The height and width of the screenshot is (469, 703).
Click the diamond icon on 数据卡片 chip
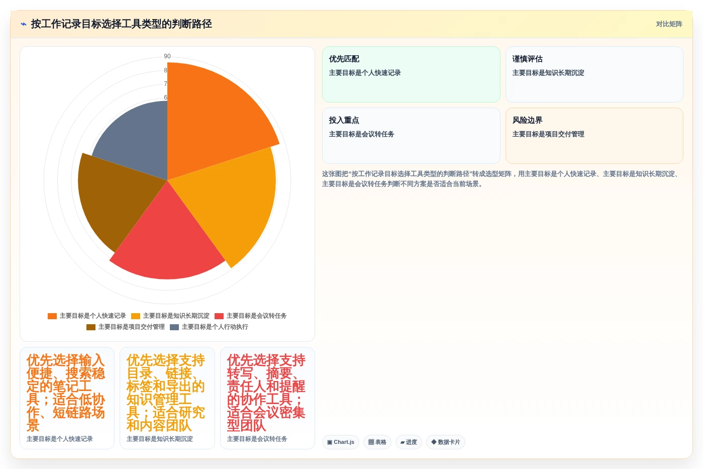434,442
